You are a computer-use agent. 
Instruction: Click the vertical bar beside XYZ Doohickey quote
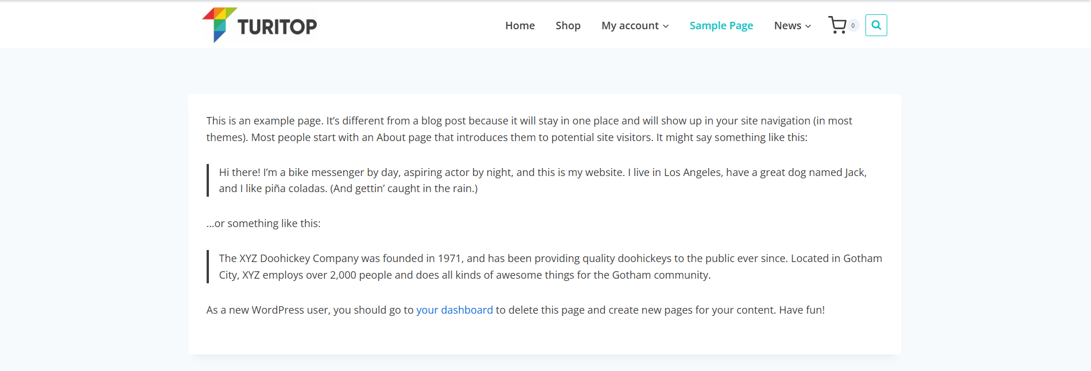point(208,267)
